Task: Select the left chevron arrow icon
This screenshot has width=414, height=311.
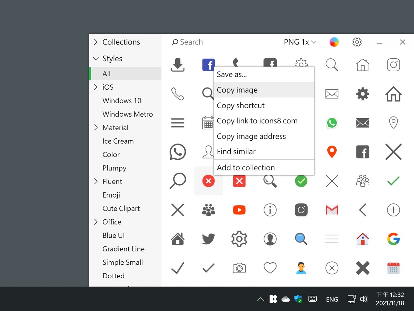Action: tap(363, 210)
